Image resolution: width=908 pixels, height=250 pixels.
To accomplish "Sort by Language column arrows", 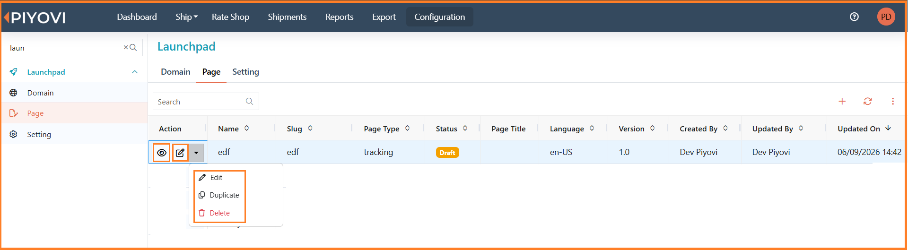I will pyautogui.click(x=592, y=128).
